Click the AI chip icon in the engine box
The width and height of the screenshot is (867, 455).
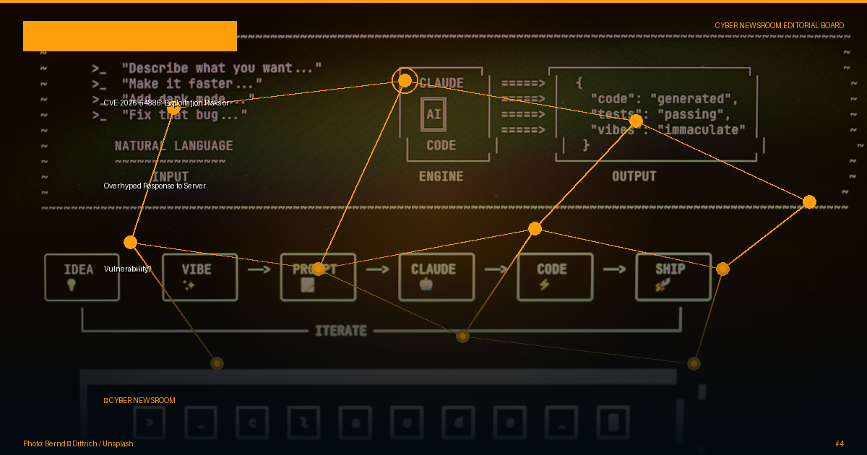[x=433, y=114]
